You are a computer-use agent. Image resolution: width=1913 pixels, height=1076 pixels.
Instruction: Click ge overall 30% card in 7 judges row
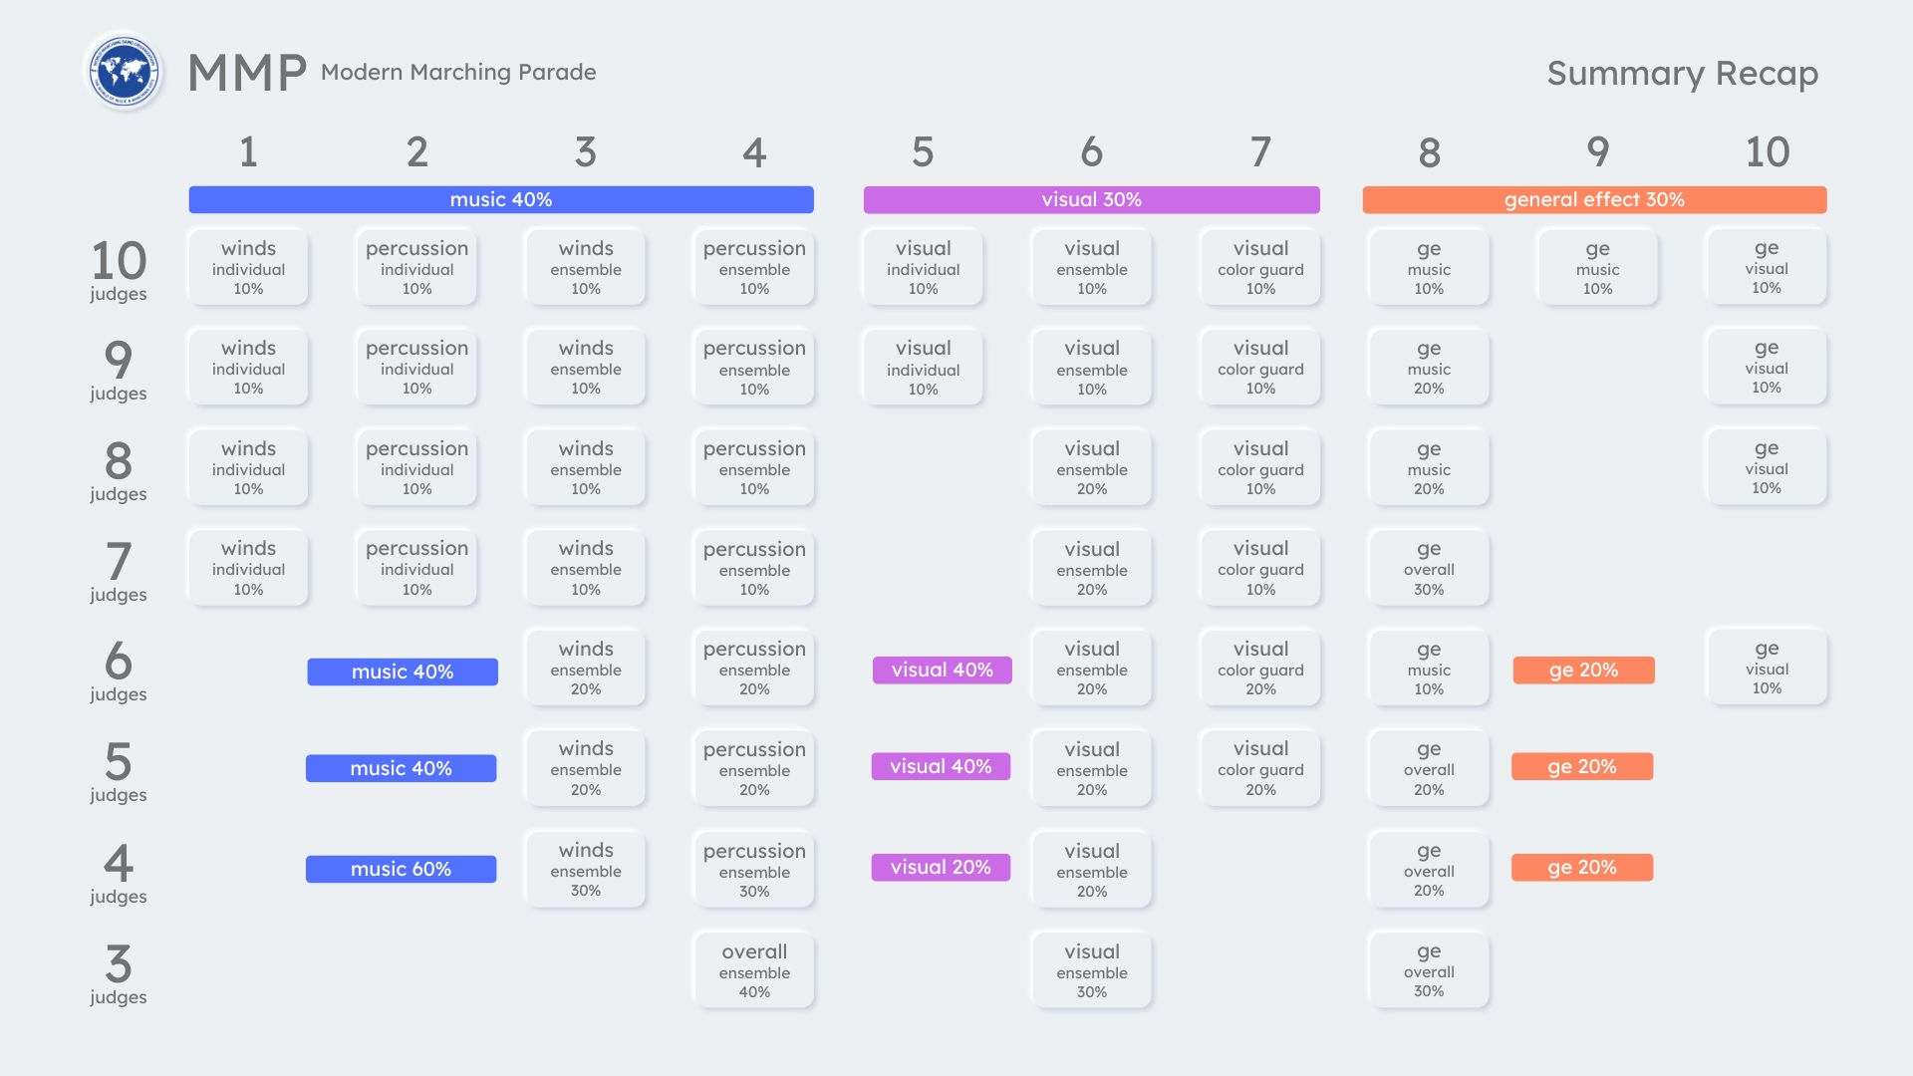tap(1429, 568)
